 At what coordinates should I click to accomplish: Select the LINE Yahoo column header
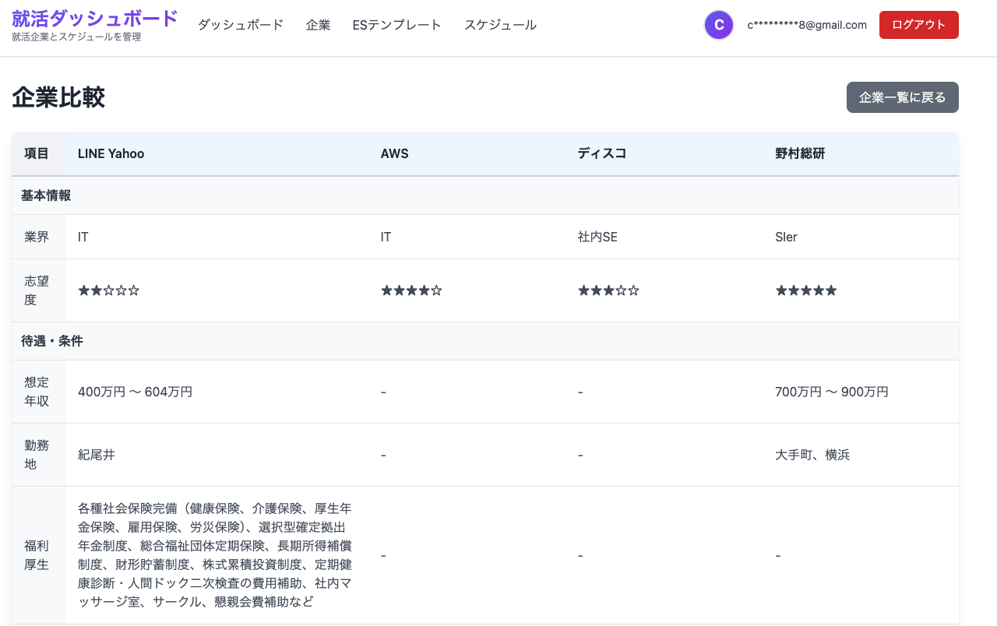(x=111, y=153)
